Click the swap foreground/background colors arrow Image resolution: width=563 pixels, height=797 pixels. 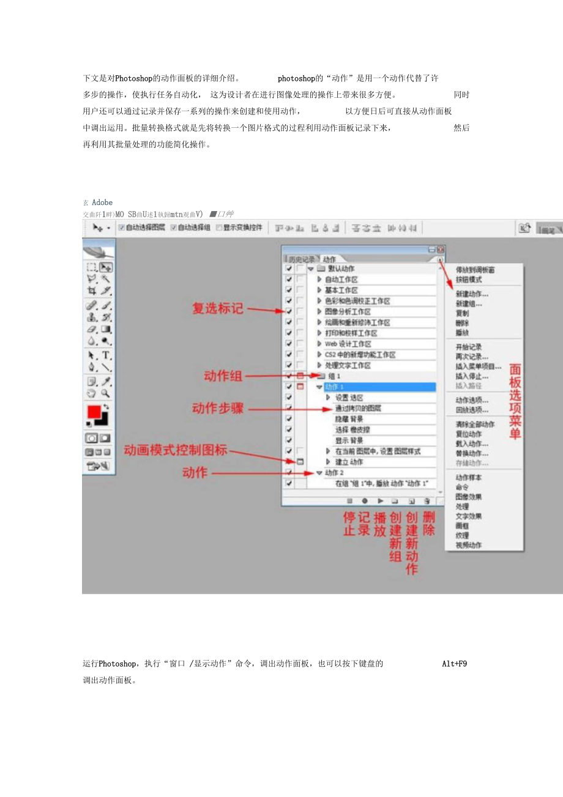coord(106,406)
